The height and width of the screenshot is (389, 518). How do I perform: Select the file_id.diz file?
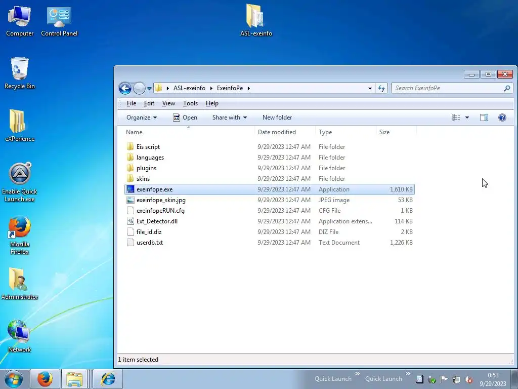point(269,232)
